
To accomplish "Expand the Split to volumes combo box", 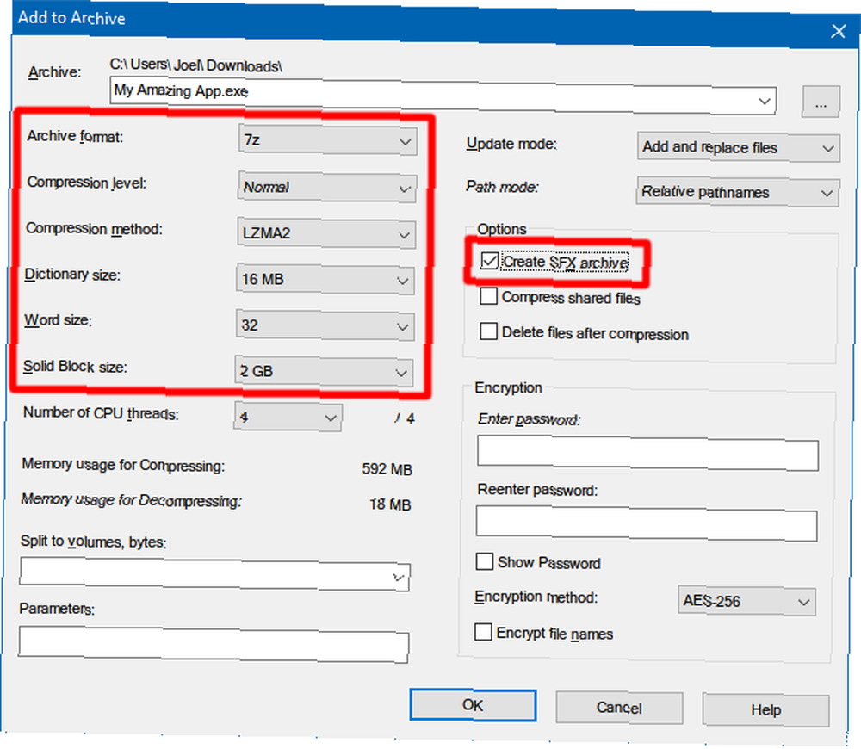I will (399, 577).
